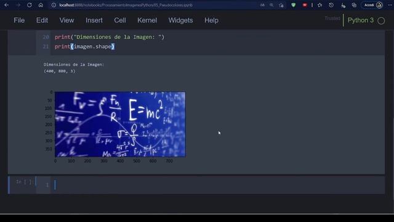Click output value (400, 800, 3)

pos(59,72)
